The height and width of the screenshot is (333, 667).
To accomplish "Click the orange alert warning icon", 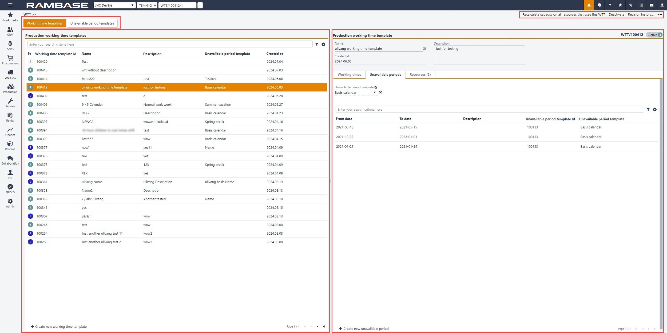I will pyautogui.click(x=589, y=5).
